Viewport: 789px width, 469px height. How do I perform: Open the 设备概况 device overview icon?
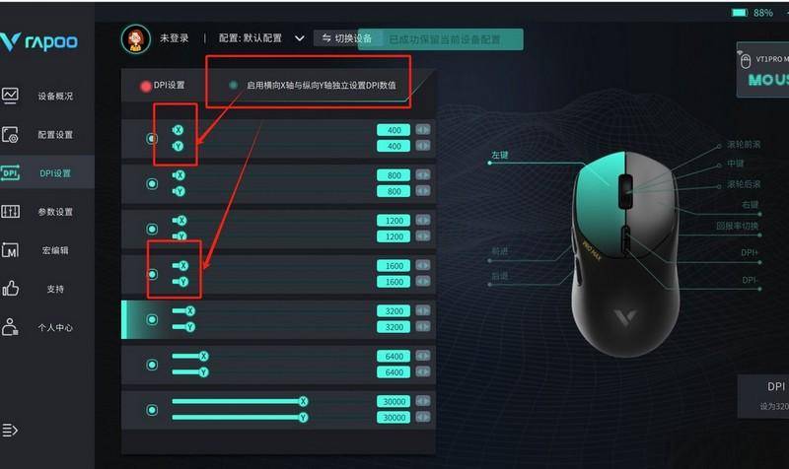pyautogui.click(x=10, y=95)
